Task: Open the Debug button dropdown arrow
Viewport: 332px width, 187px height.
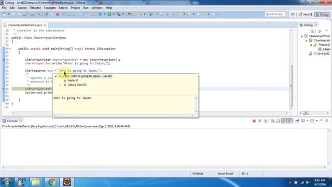Action: click(104, 14)
